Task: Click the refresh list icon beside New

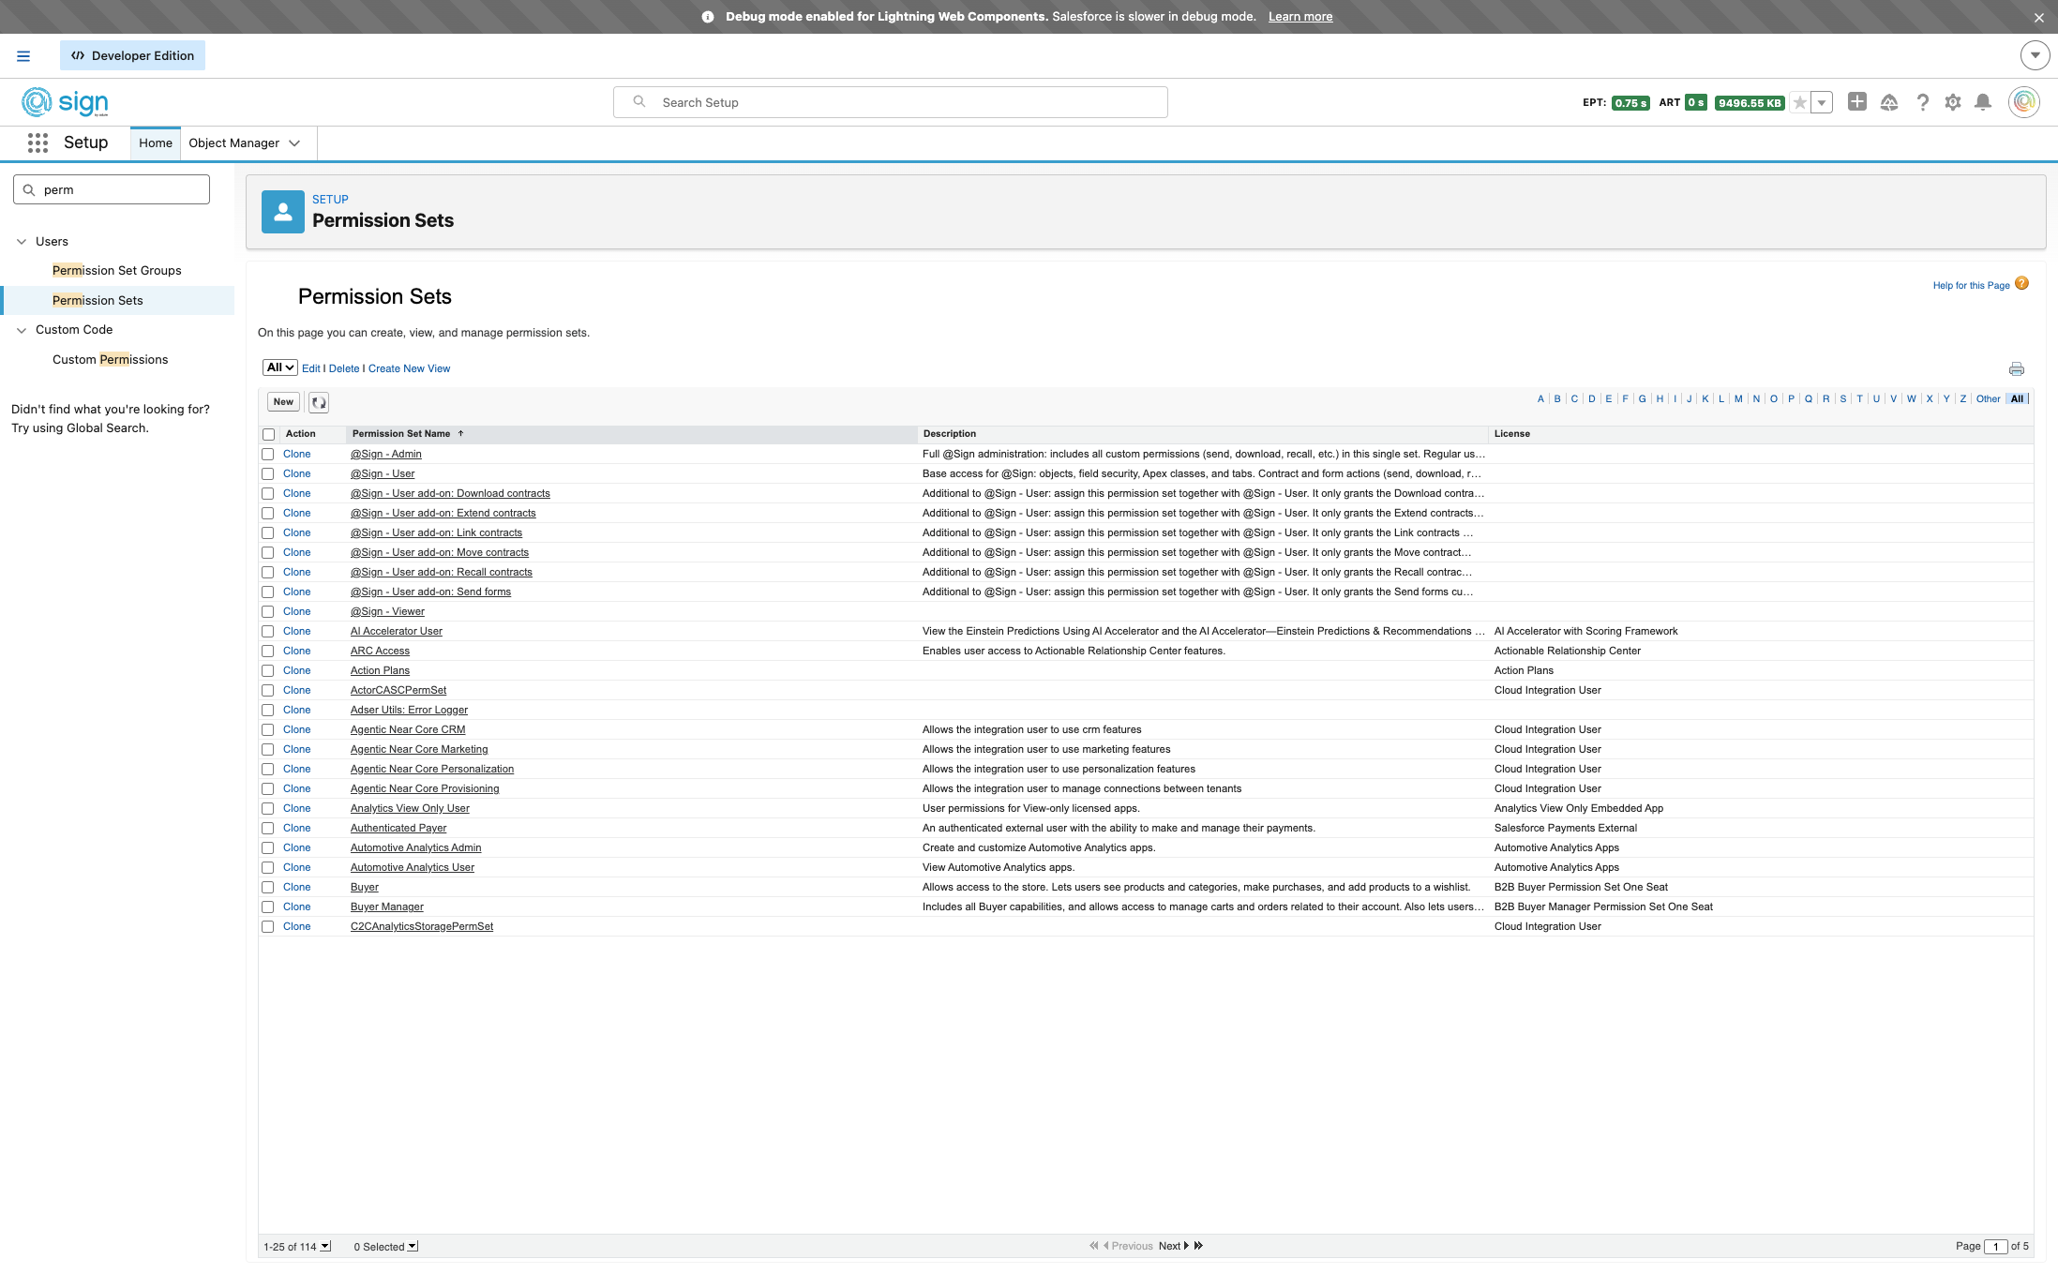Action: [319, 402]
